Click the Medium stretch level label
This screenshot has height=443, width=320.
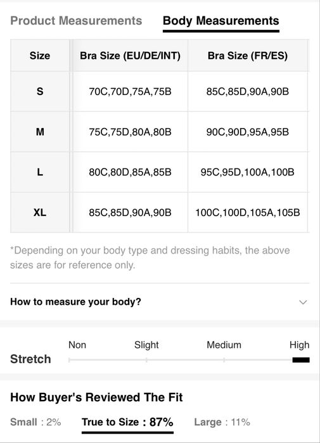[224, 345]
